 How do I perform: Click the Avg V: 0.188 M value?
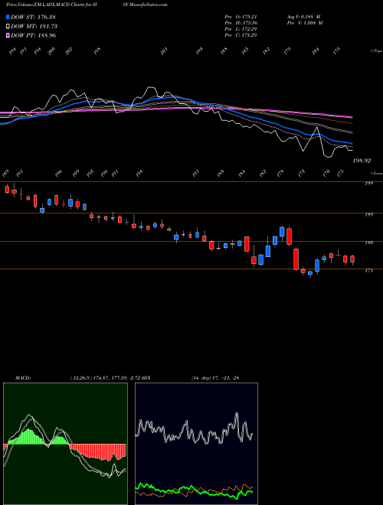coord(304,17)
